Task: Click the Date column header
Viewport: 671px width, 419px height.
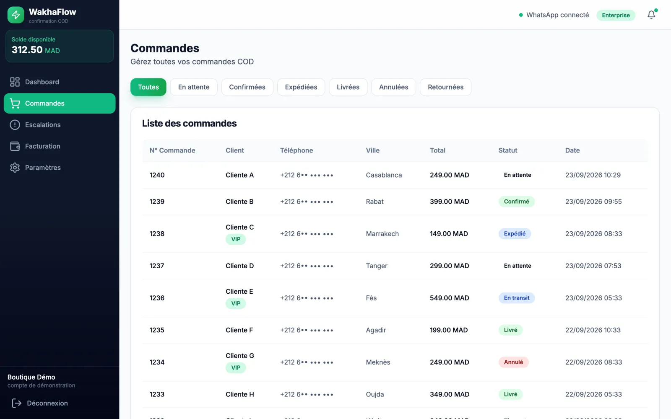Action: coord(572,150)
